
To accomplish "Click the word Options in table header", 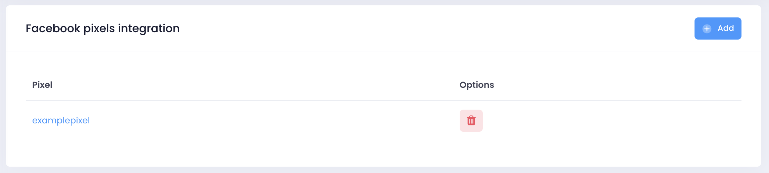I will coord(477,85).
